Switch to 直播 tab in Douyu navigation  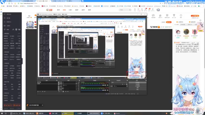64,10
